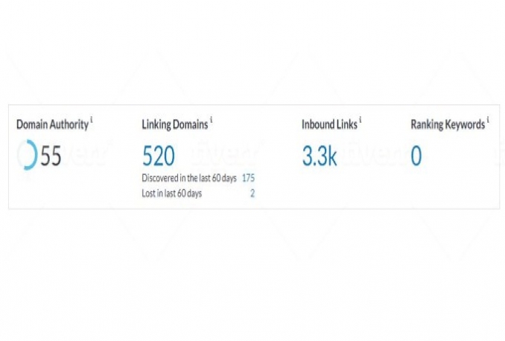Click the Domain Authority heading
The width and height of the screenshot is (505, 341).
[x=51, y=124]
